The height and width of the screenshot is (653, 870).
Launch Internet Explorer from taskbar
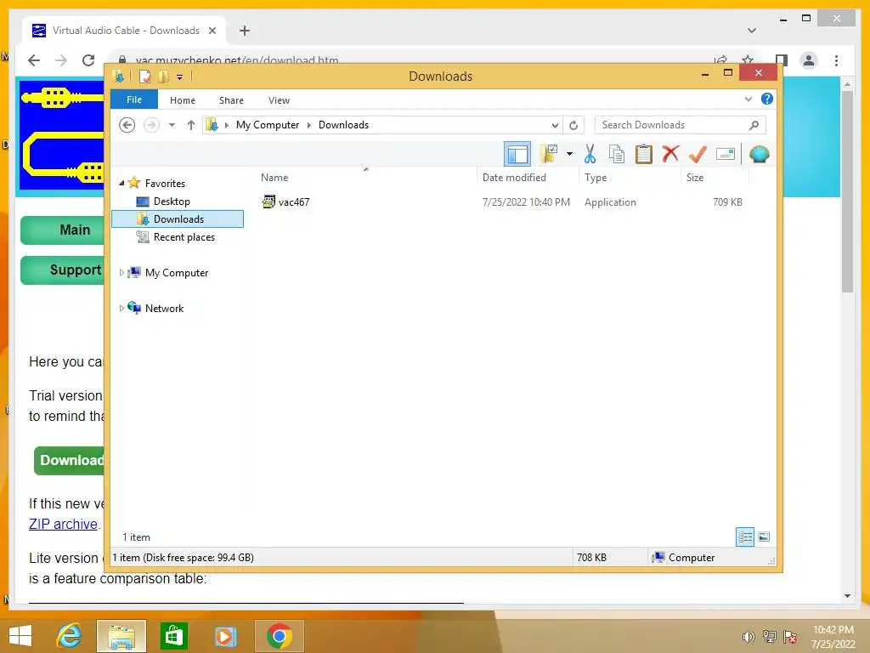coord(70,636)
